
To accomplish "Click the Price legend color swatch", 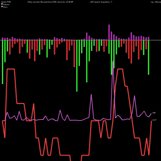I will click(2, 7).
